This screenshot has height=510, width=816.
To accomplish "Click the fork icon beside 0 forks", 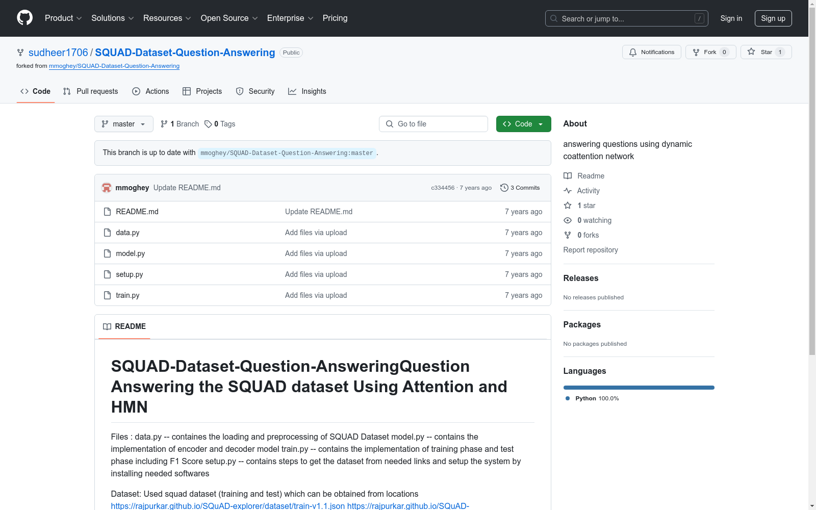I will click(x=568, y=235).
